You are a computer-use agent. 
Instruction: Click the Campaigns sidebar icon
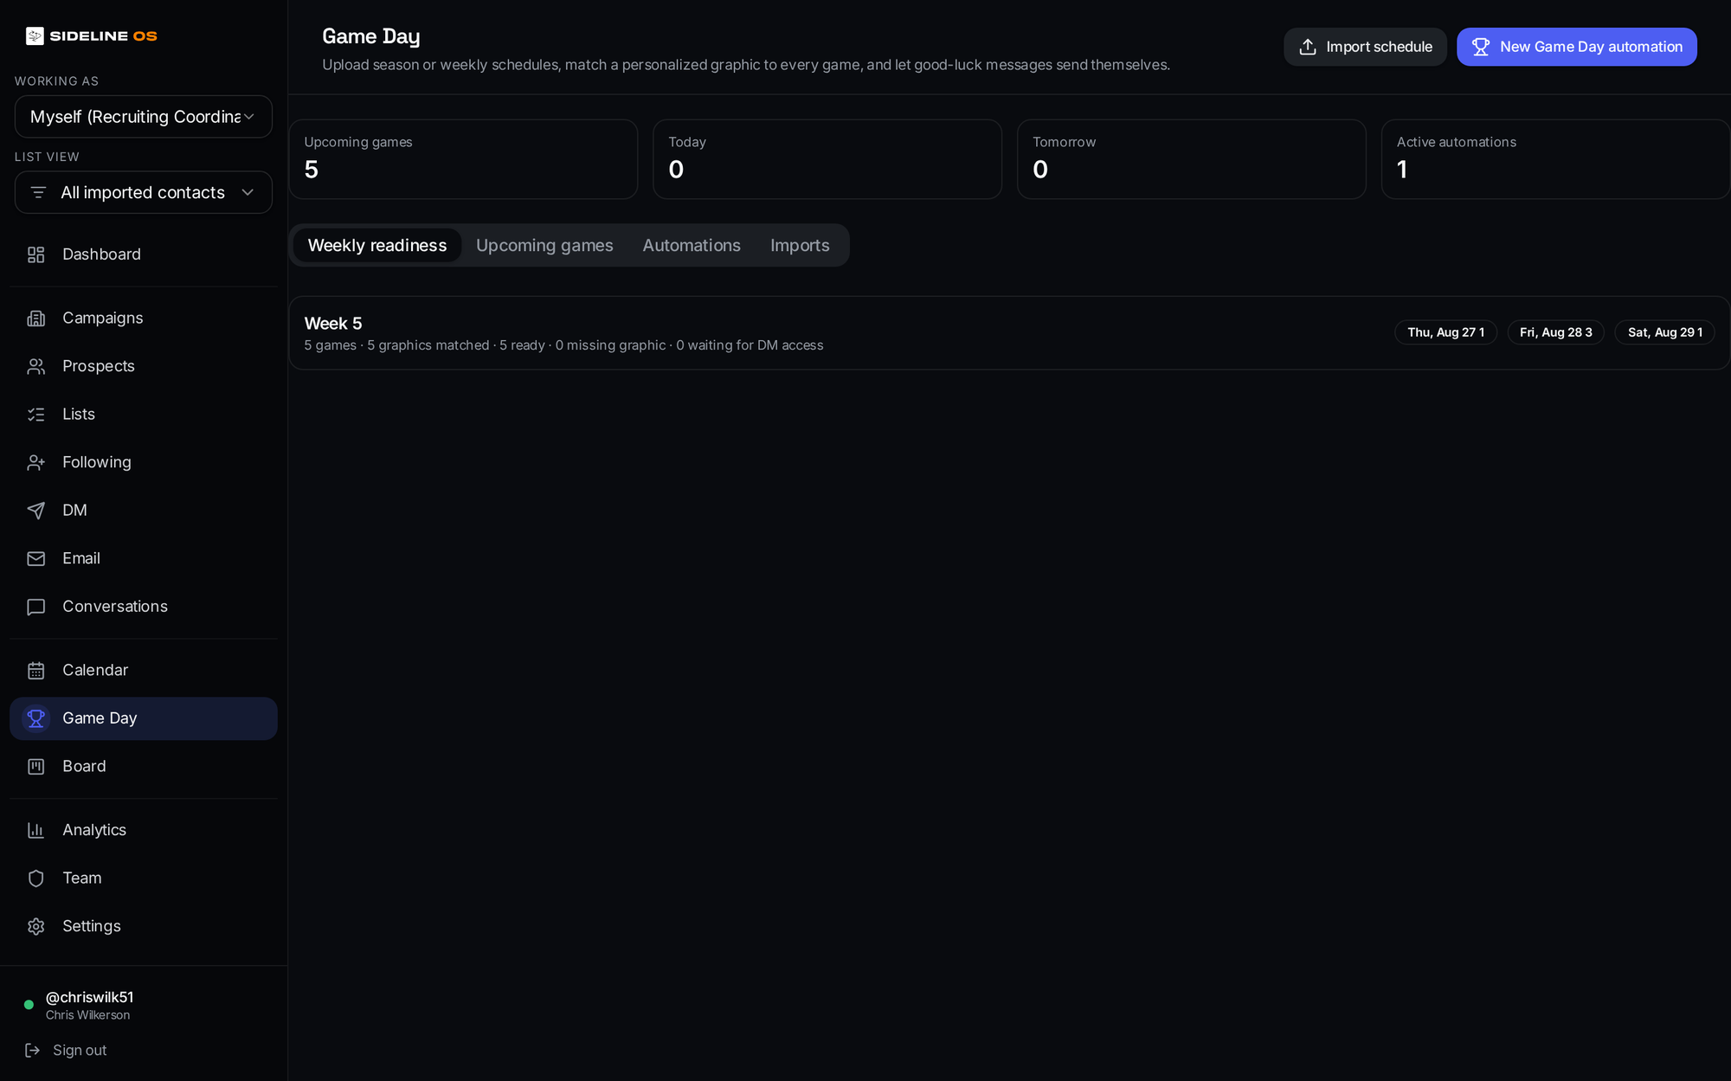click(x=35, y=319)
